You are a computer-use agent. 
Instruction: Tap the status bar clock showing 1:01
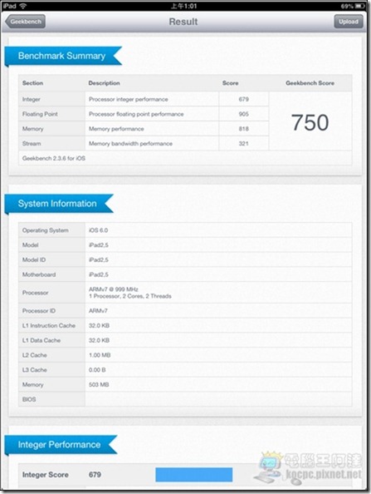coord(184,6)
